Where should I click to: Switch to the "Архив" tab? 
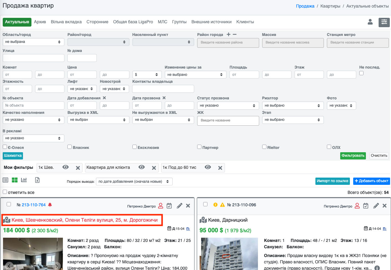(40, 22)
